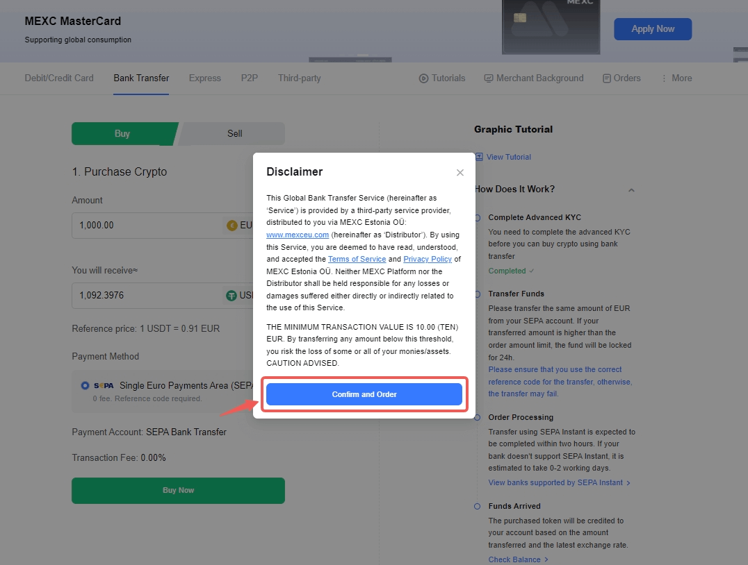Close the Disclaimer dialog with X
Image resolution: width=748 pixels, height=565 pixels.
click(x=460, y=173)
